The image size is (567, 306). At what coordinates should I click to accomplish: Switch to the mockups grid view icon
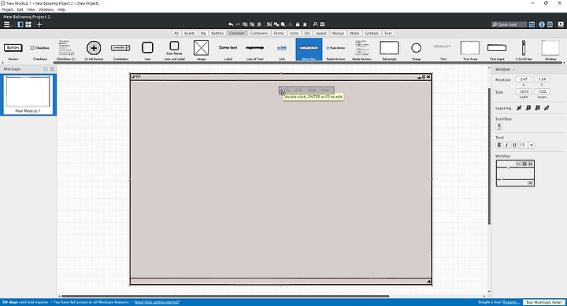pyautogui.click(x=28, y=24)
